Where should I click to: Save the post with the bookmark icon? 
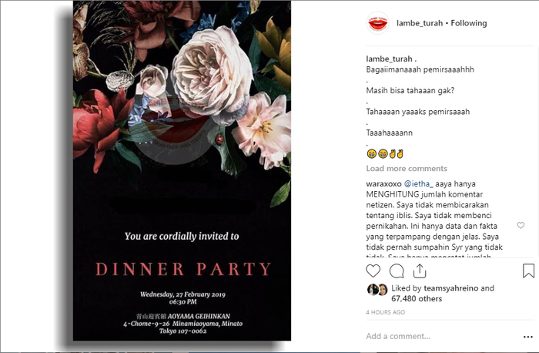528,271
